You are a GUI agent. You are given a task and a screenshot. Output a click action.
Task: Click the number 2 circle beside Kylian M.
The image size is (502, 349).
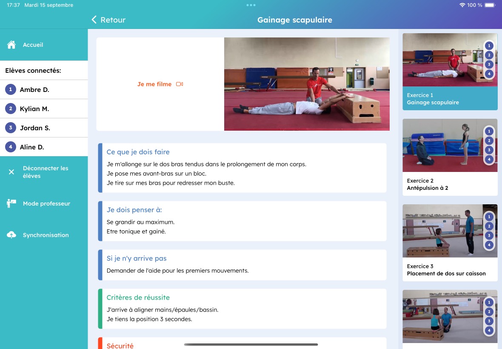(11, 109)
